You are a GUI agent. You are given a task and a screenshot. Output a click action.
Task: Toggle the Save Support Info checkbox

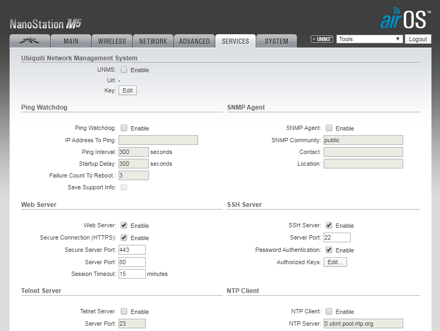pyautogui.click(x=124, y=187)
